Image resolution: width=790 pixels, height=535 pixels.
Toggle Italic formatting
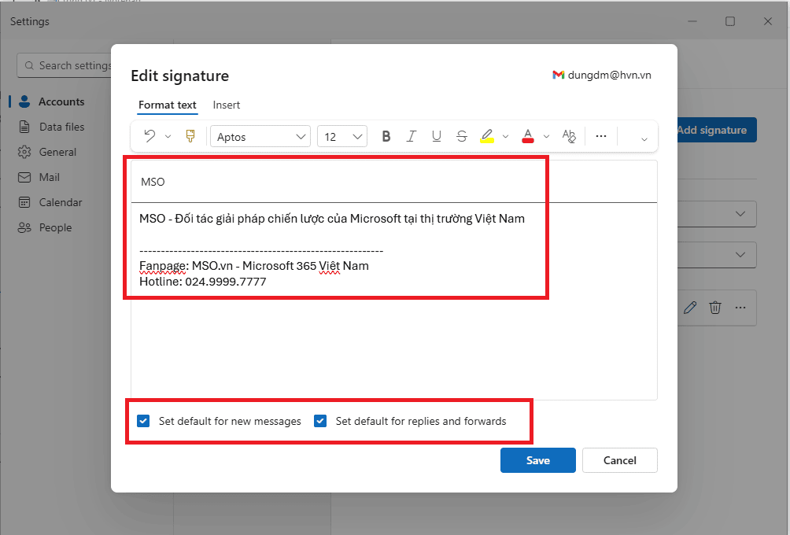[411, 137]
